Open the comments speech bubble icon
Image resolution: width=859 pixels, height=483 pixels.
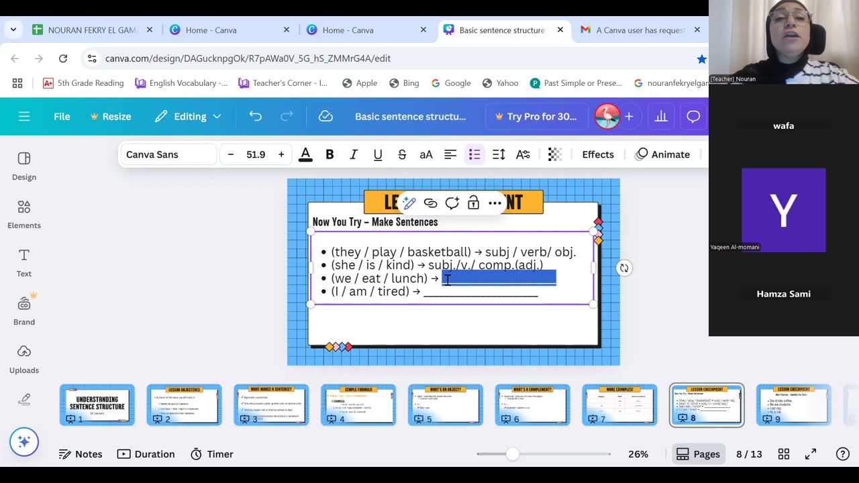[693, 116]
